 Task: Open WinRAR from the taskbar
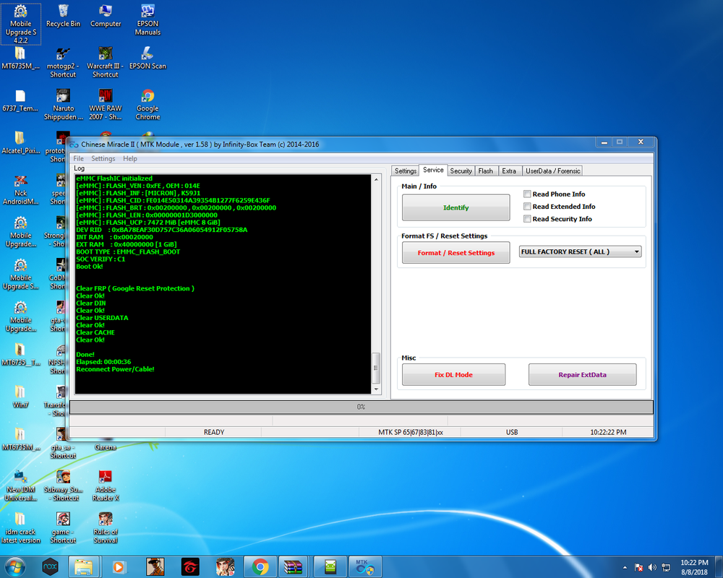[x=294, y=567]
